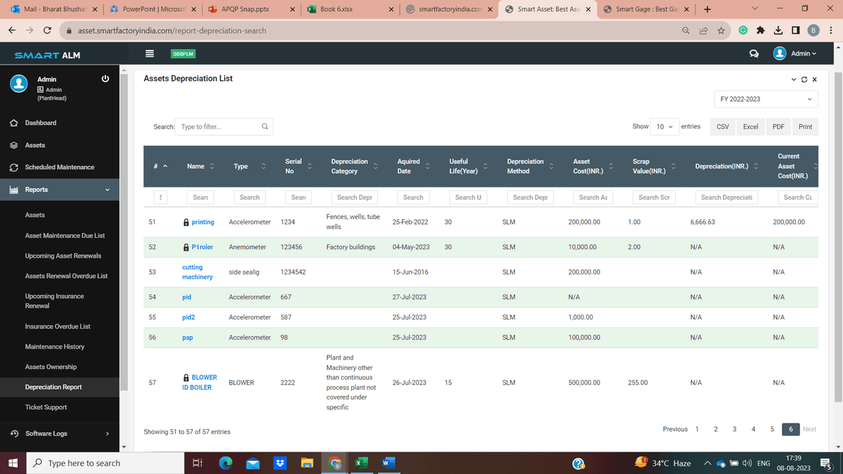Collapse the Reports section via its chevron

click(x=107, y=190)
